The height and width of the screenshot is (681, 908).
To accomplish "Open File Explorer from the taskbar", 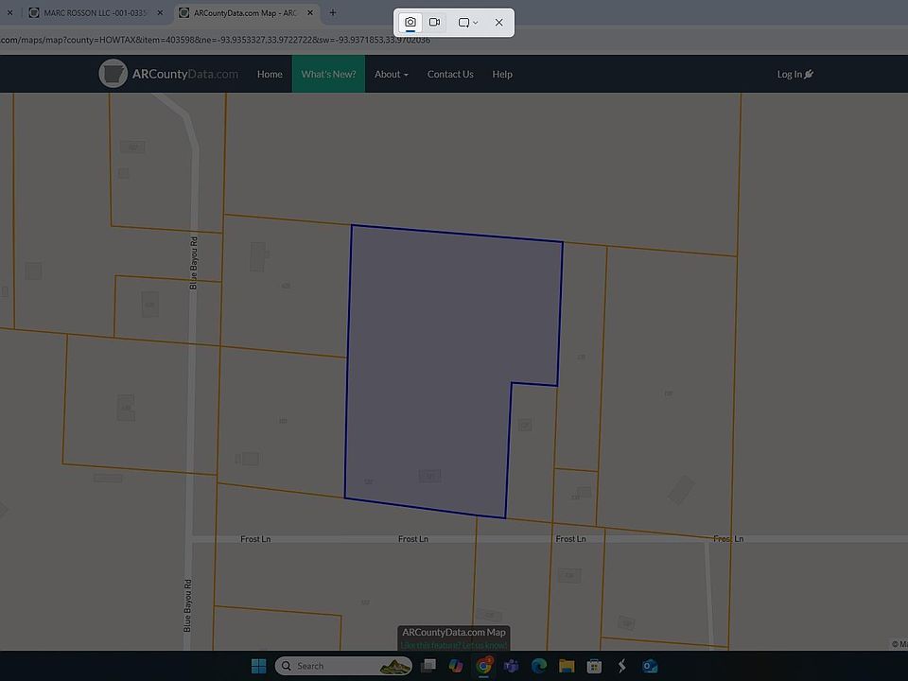I will click(x=567, y=666).
